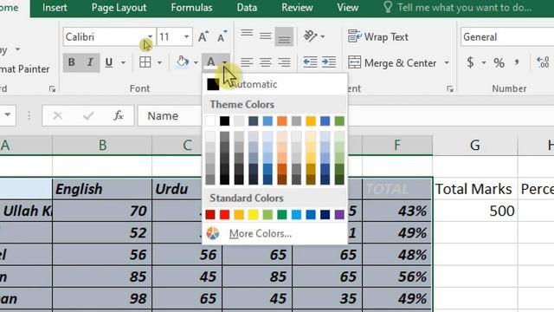554x312 pixels.
Task: Open the Page Layout tab
Action: 119,8
